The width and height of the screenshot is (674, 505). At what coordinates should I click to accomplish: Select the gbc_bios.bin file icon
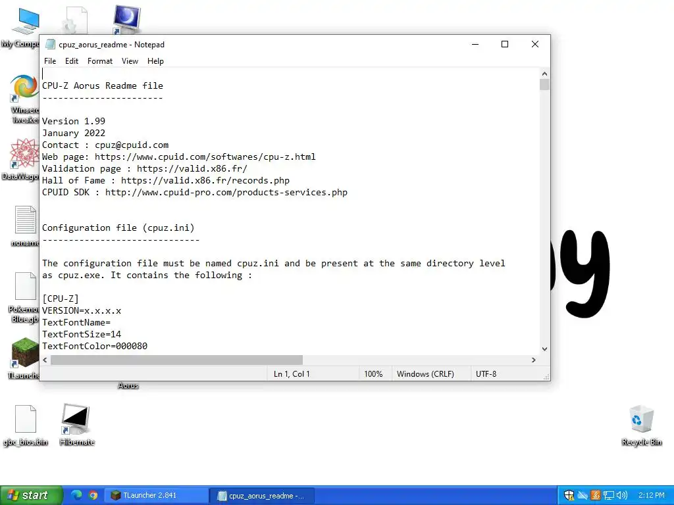tap(26, 425)
